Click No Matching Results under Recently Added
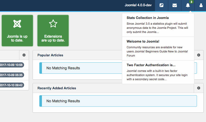The image size is (206, 122). coord(63,101)
